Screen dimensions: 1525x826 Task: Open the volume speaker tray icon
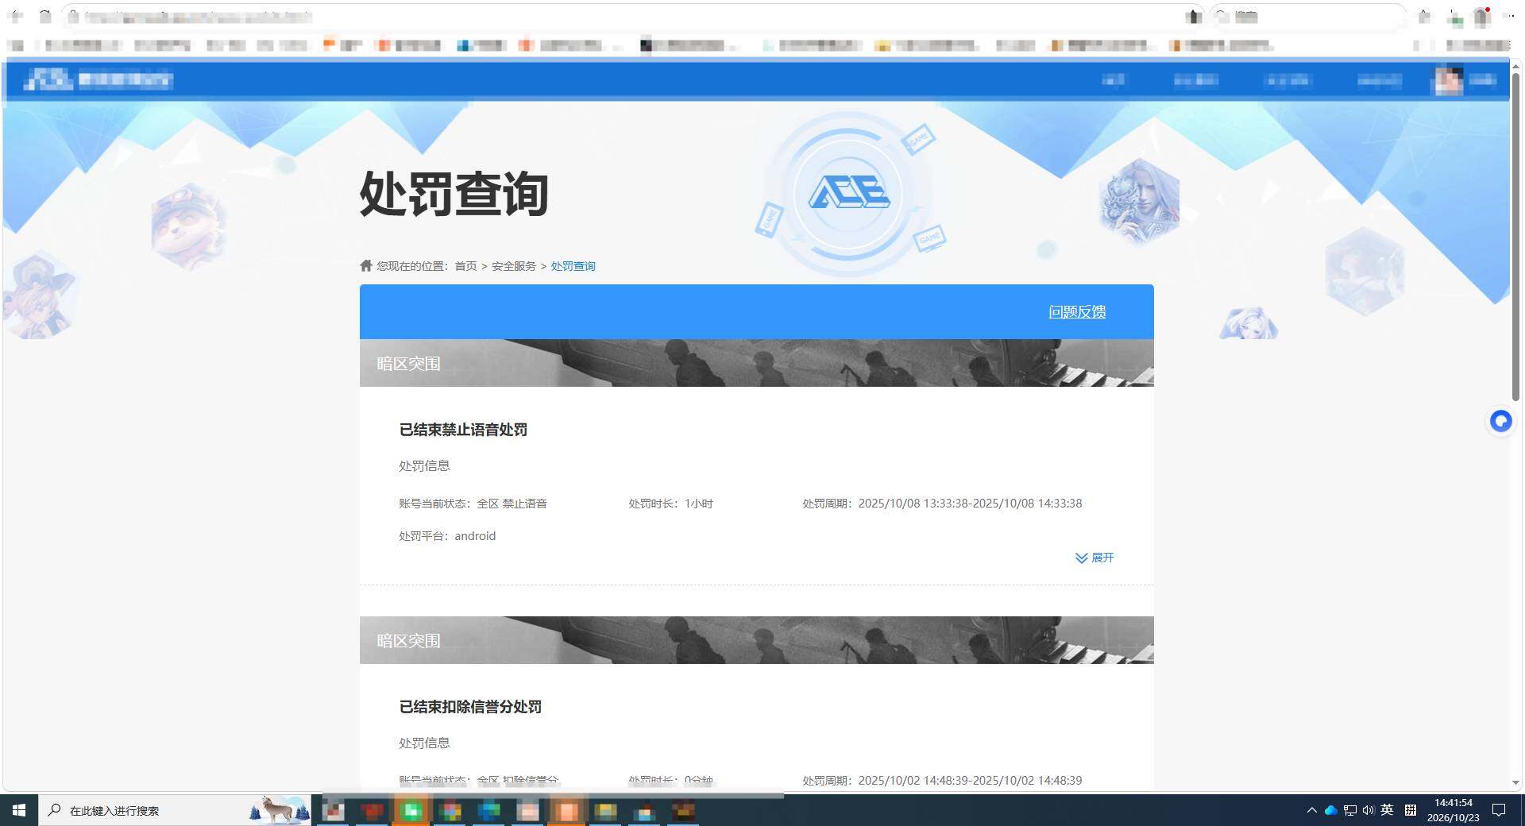point(1368,810)
